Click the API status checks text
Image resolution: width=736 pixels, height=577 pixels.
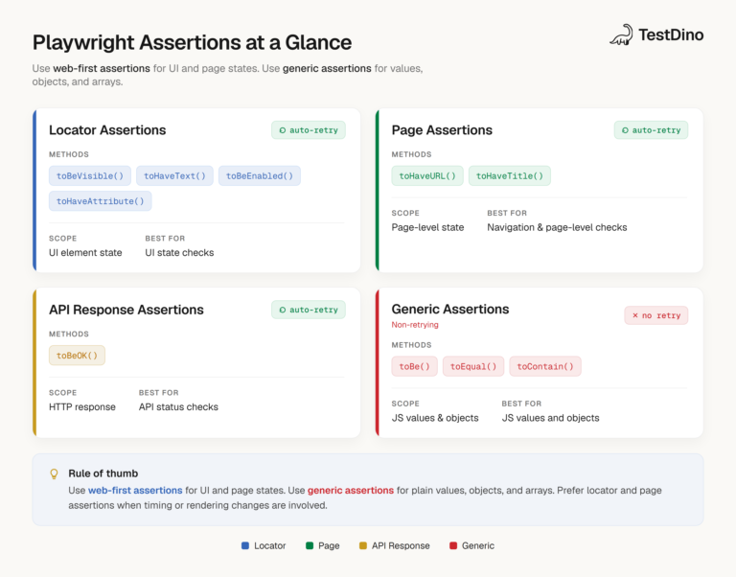178,407
